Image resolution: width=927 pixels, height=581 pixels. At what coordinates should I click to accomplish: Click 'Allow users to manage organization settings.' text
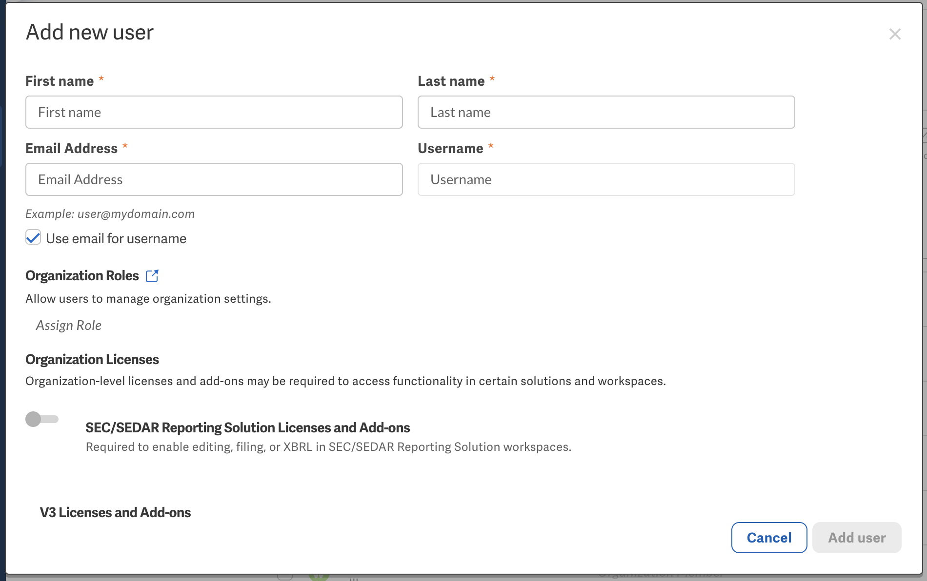point(148,299)
